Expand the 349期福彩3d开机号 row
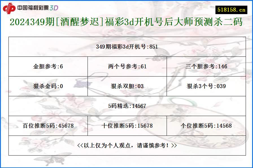The width and height of the screenshot is (253, 168). pos(127,47)
